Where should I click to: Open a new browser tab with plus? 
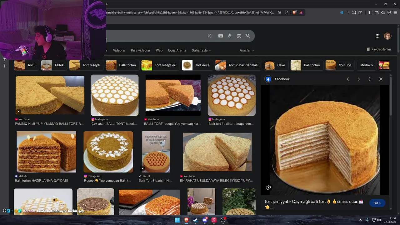click(107, 4)
